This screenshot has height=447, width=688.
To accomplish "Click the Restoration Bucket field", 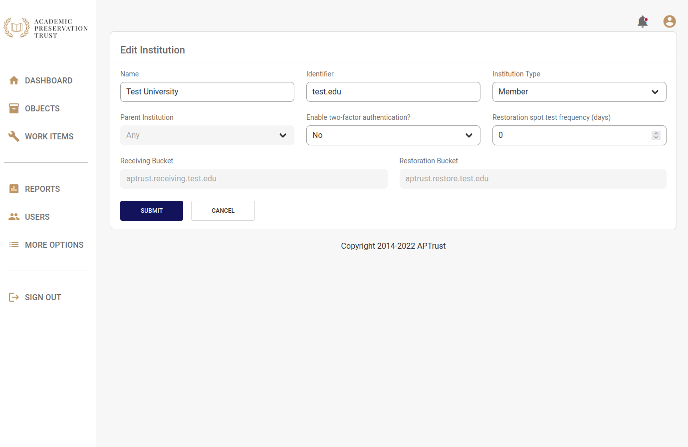I will click(533, 179).
